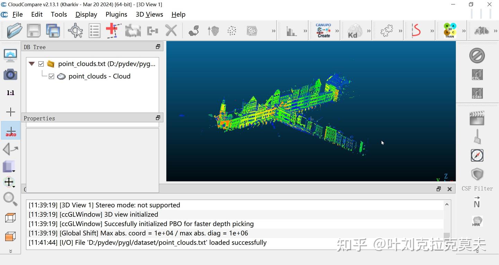
Task: Hide the point_clouds - Cloud entity
Action: pyautogui.click(x=51, y=76)
